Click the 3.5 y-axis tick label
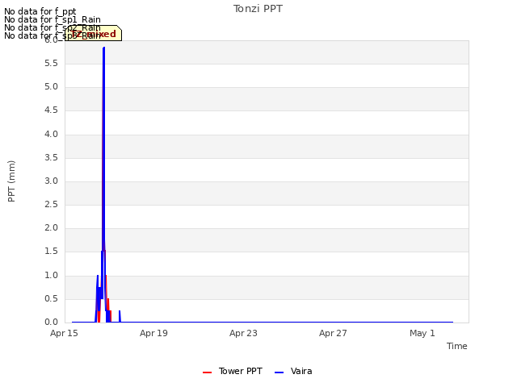 51,158
